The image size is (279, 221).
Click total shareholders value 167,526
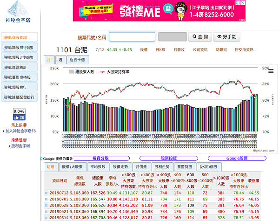98,193
